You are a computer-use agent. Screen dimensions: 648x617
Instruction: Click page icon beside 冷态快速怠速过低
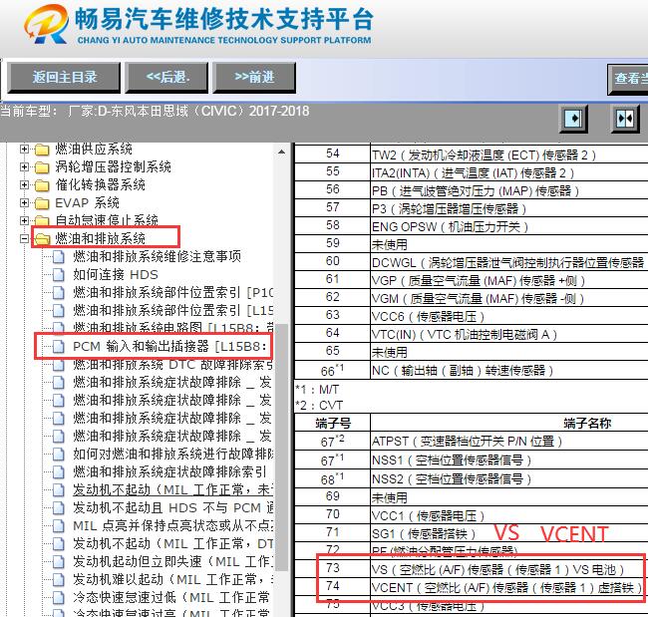click(x=59, y=598)
